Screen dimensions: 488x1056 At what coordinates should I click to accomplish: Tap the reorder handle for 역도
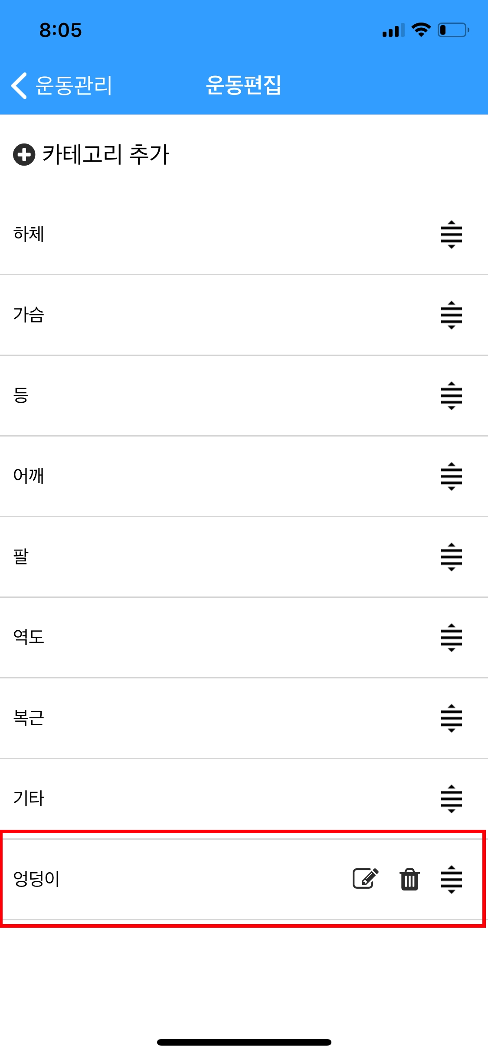point(451,638)
